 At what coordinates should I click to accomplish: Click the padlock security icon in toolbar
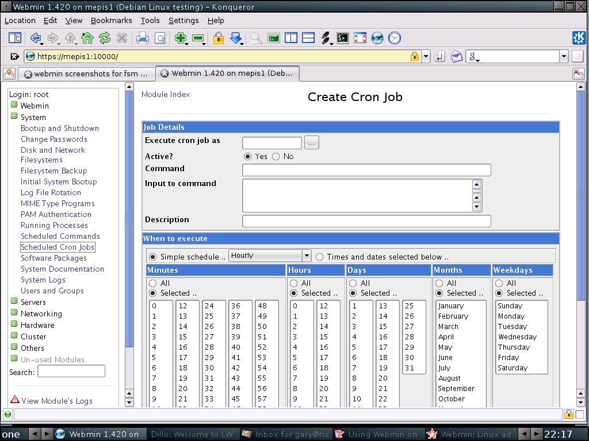pos(218,38)
